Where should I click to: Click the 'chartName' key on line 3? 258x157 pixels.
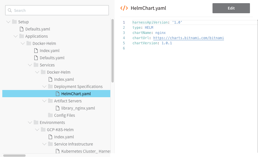[142, 33]
